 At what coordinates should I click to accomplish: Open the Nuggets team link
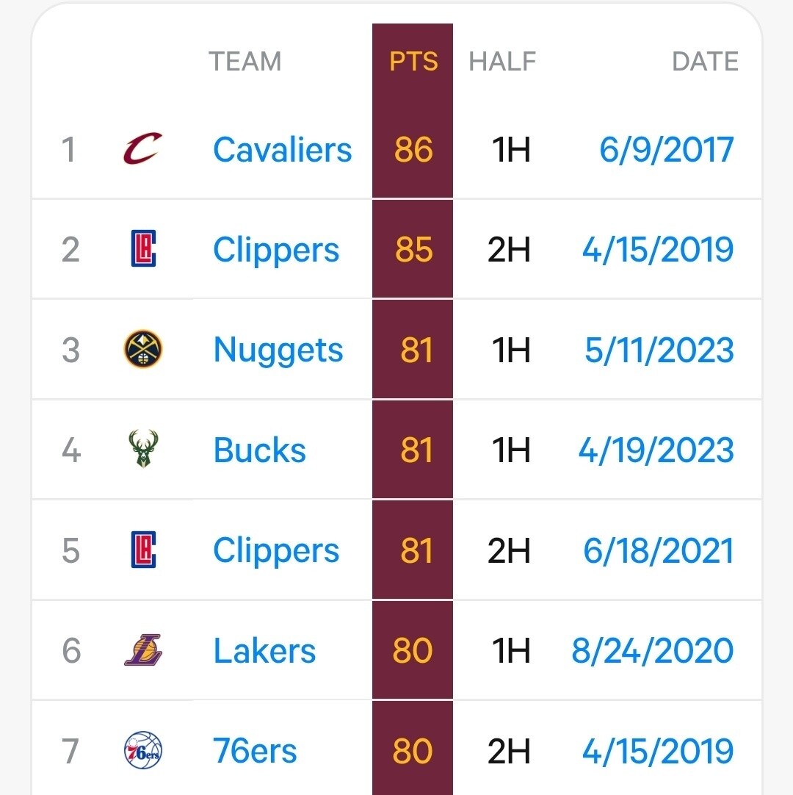point(278,350)
